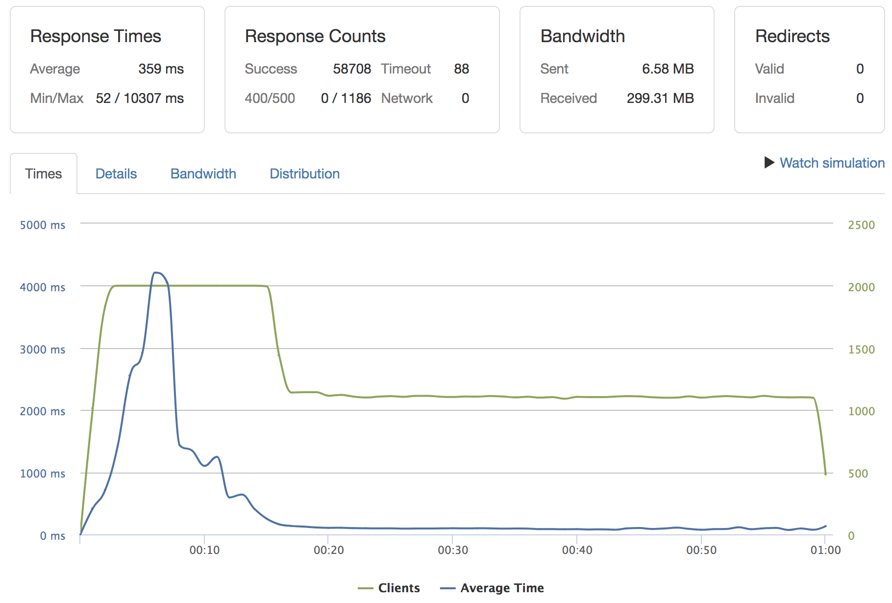The width and height of the screenshot is (892, 603).
Task: Click the 00:10 time axis label
Action: [x=204, y=550]
